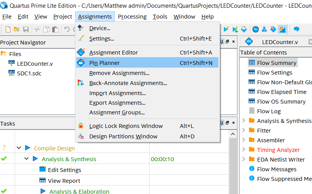Open the Project menu
The image size is (312, 194).
tap(63, 17)
